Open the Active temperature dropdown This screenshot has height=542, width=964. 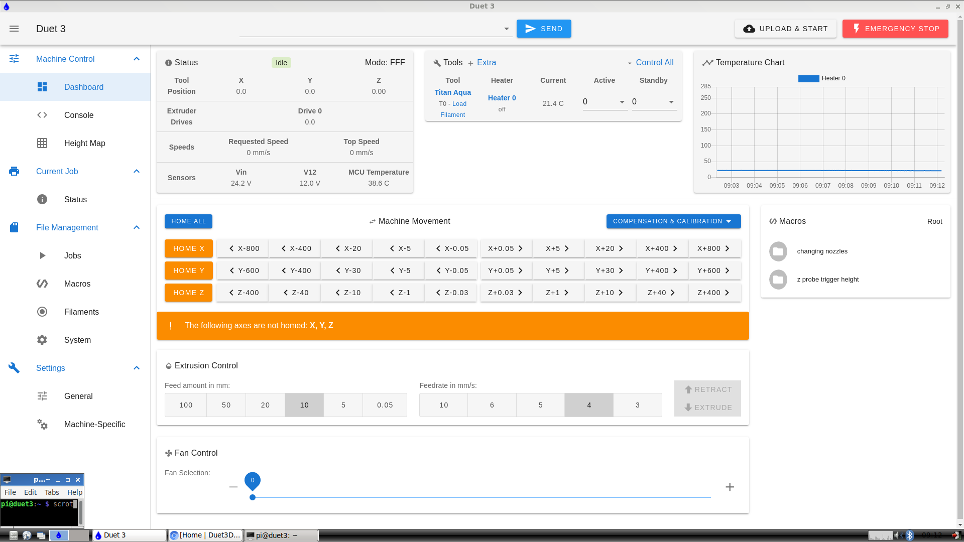tap(622, 102)
